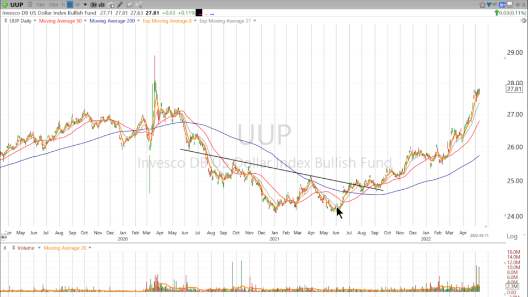528x297 pixels.
Task: Expand the Moving Average 50 dropdown arrow
Action: [x=85, y=20]
